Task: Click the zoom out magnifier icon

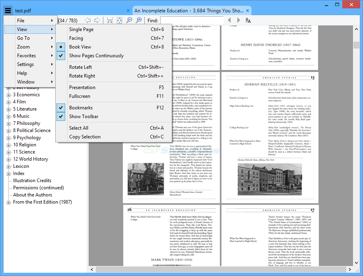Action: coord(129,20)
